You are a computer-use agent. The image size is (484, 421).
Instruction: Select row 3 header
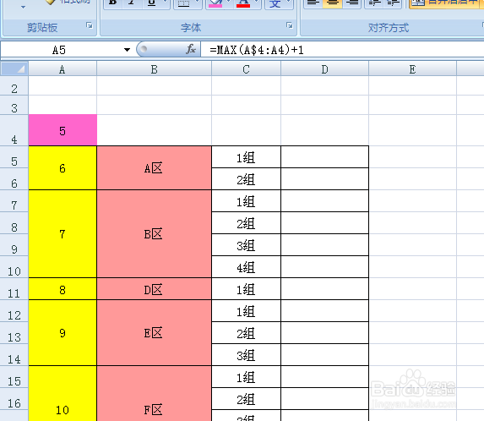pos(14,105)
